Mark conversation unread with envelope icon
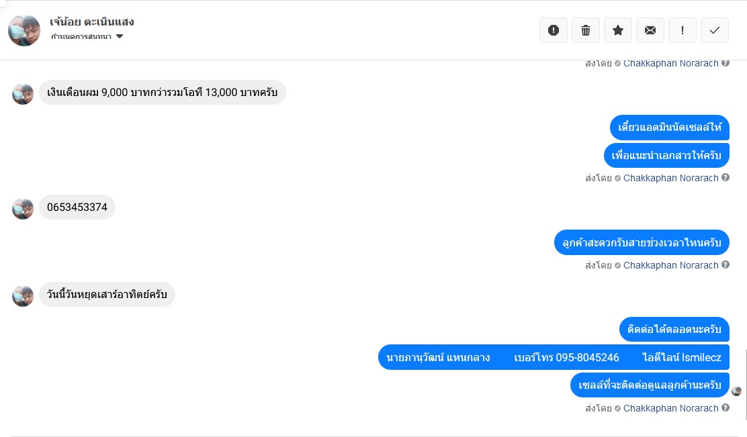The image size is (747, 437). (x=650, y=30)
